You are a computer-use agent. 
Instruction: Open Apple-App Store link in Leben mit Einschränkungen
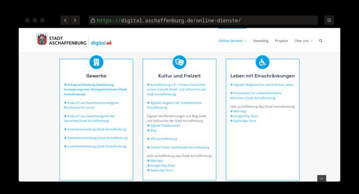click(x=243, y=121)
